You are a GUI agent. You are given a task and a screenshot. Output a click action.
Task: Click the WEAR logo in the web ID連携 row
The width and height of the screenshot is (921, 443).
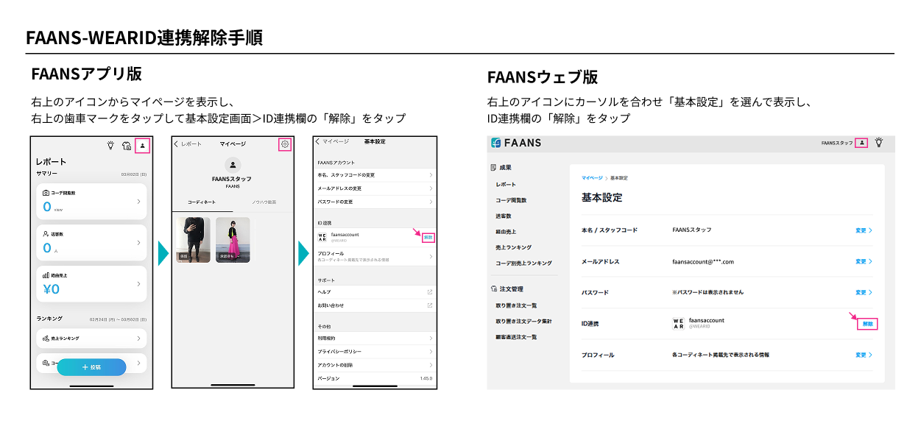coord(678,323)
